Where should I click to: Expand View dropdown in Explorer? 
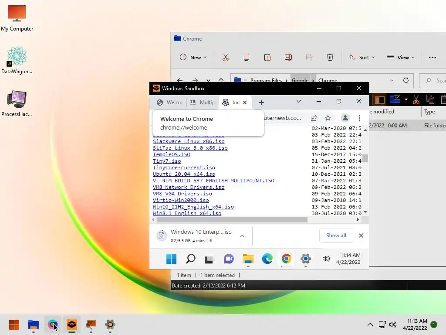[x=401, y=57]
